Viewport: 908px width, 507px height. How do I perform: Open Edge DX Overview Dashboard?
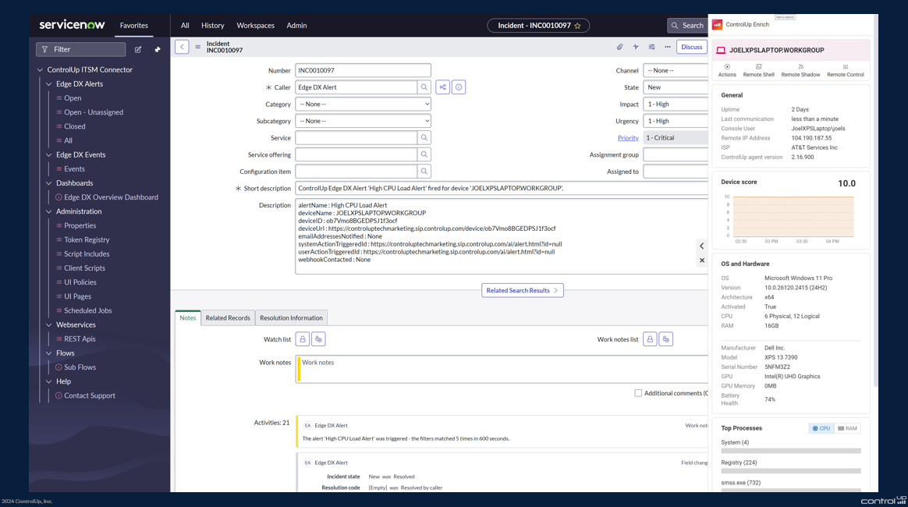click(x=111, y=197)
